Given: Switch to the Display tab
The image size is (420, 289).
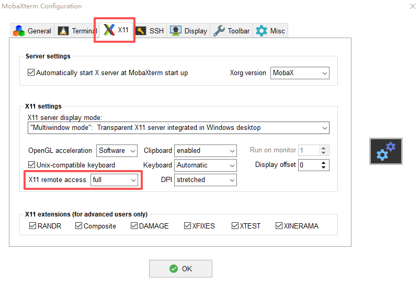Looking at the screenshot, I should pos(189,31).
